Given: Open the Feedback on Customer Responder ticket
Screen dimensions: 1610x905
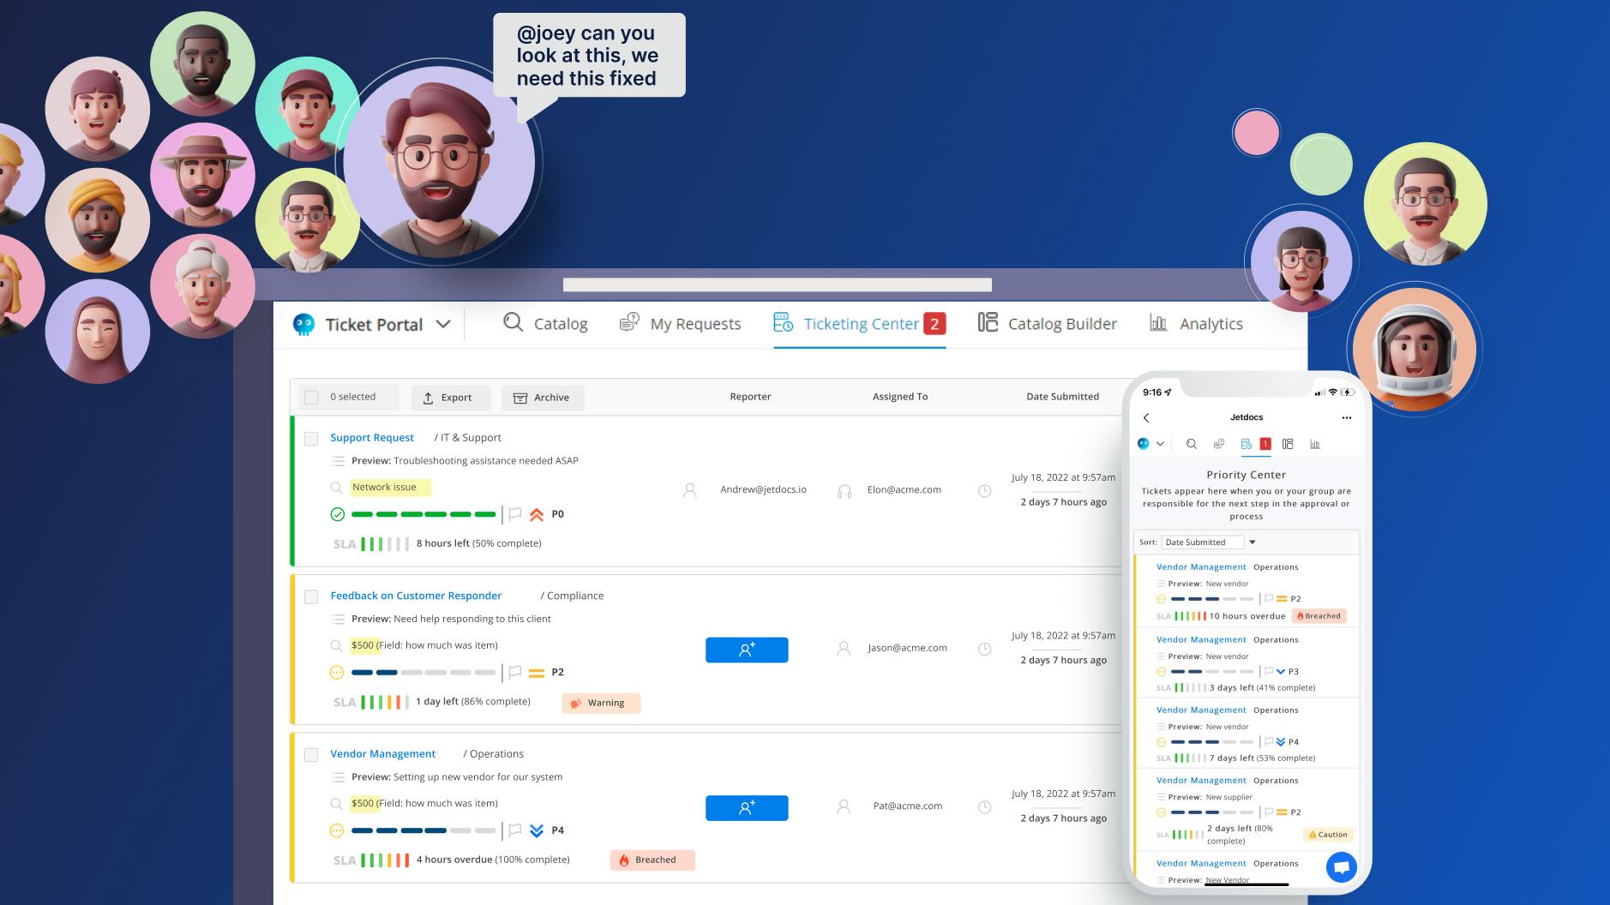Looking at the screenshot, I should pos(416,595).
